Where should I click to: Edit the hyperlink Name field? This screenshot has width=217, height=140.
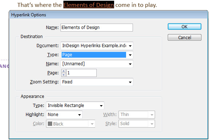pyautogui.click(x=97, y=28)
